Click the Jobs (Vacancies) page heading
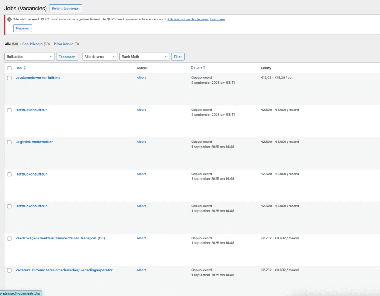The image size is (380, 296). click(26, 8)
